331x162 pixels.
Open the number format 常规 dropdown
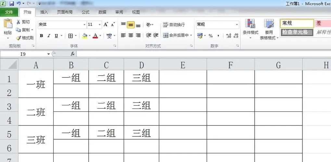(x=237, y=25)
